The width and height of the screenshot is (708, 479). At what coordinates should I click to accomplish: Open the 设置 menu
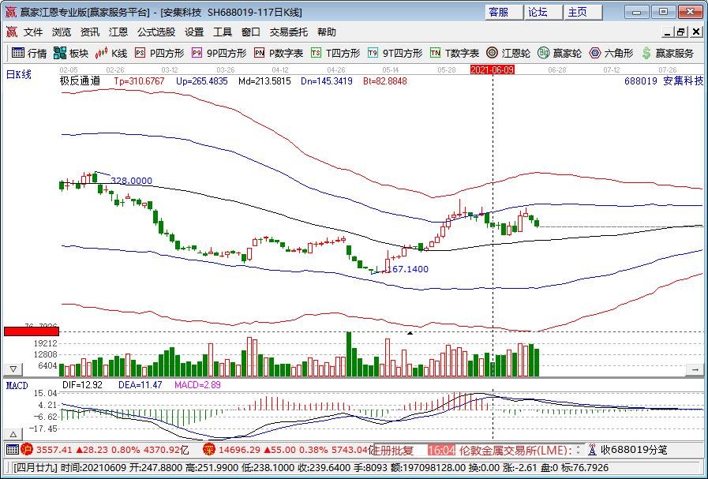point(194,32)
